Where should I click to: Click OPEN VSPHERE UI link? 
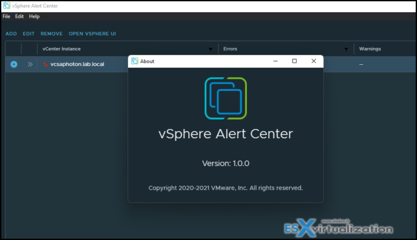(93, 34)
